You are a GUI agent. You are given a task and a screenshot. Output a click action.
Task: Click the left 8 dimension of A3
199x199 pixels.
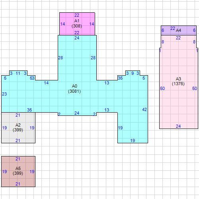(x=163, y=42)
